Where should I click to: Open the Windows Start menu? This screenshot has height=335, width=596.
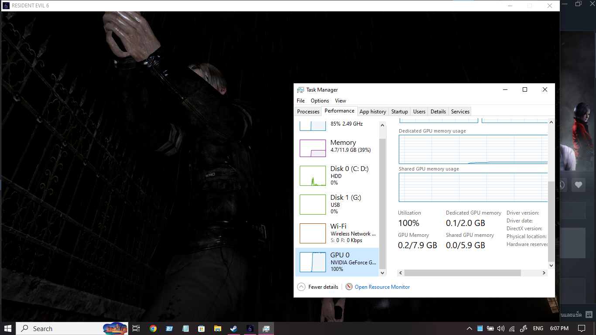pyautogui.click(x=8, y=328)
